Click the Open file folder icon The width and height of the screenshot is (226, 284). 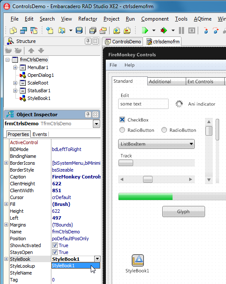[62, 30]
